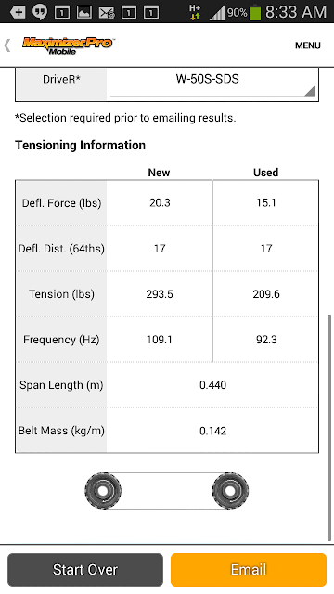Tap the orange Email button
Viewport: 334px width, 594px height.
249,570
